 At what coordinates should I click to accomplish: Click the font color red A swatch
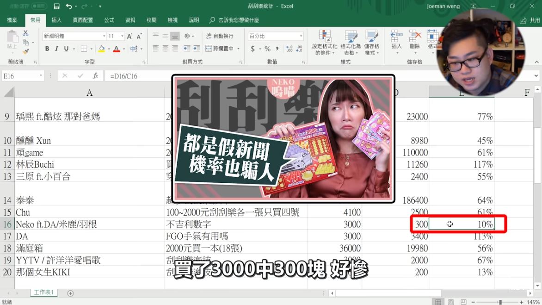(x=116, y=49)
